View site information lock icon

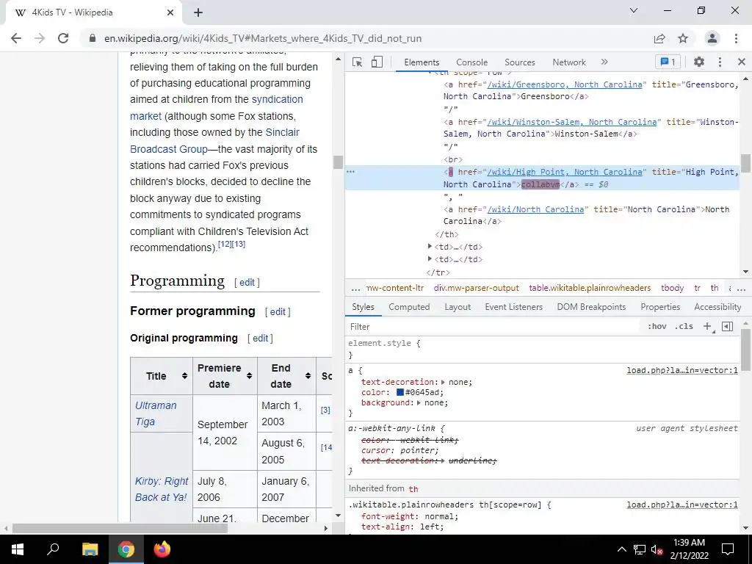point(92,38)
